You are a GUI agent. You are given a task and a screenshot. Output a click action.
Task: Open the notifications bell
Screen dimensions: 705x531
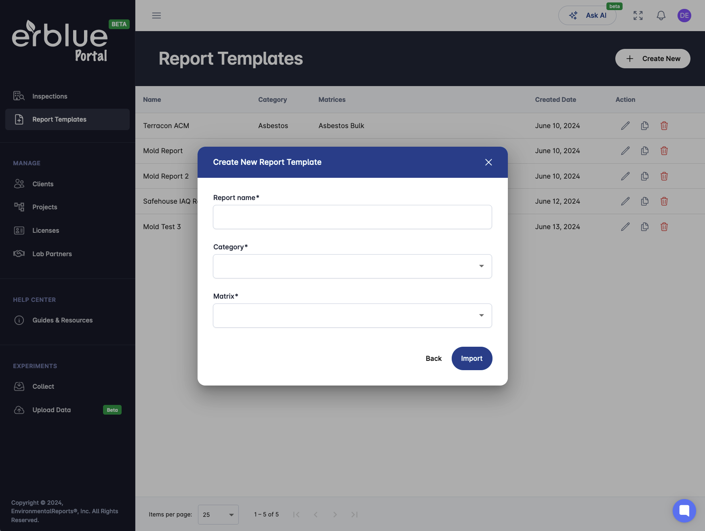coord(661,15)
